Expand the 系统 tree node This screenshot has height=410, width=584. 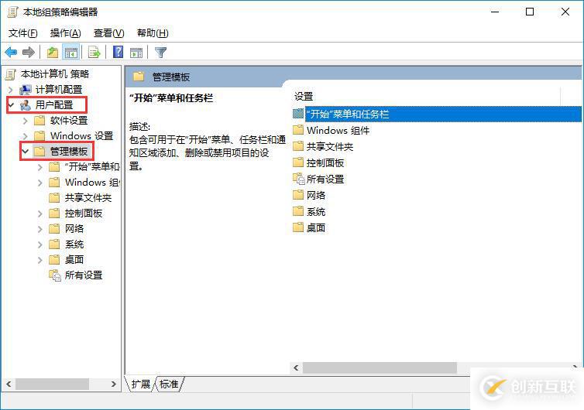40,244
